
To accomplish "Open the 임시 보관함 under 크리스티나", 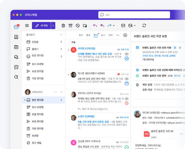I will click(44, 107).
